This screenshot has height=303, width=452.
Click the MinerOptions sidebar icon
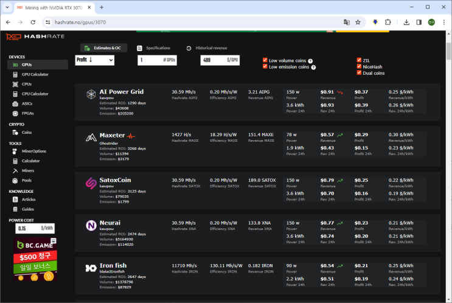[15, 151]
